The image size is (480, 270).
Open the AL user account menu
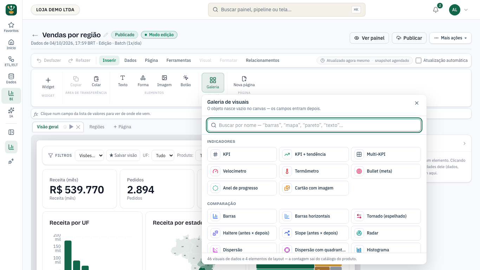(459, 10)
